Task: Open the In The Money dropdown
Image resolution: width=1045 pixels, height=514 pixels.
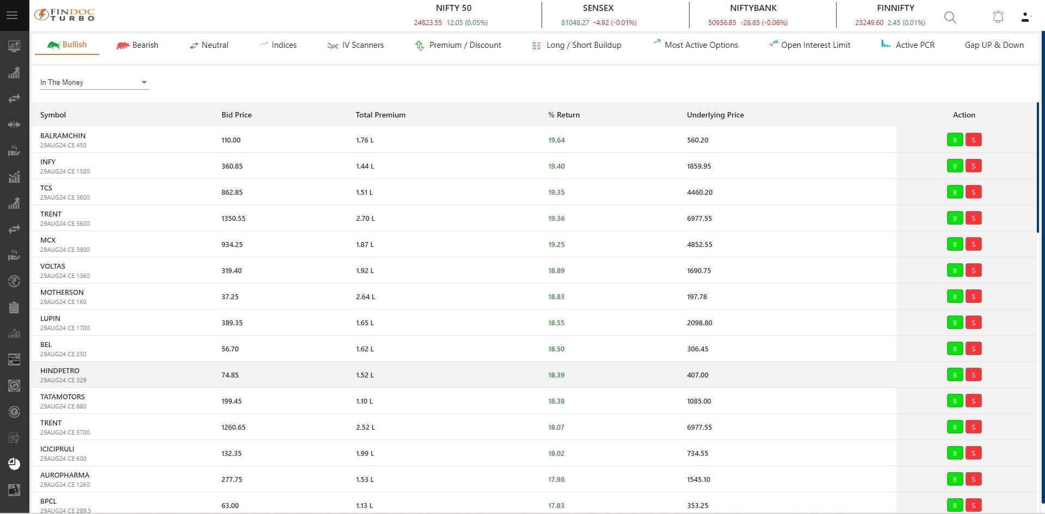Action: click(x=94, y=82)
